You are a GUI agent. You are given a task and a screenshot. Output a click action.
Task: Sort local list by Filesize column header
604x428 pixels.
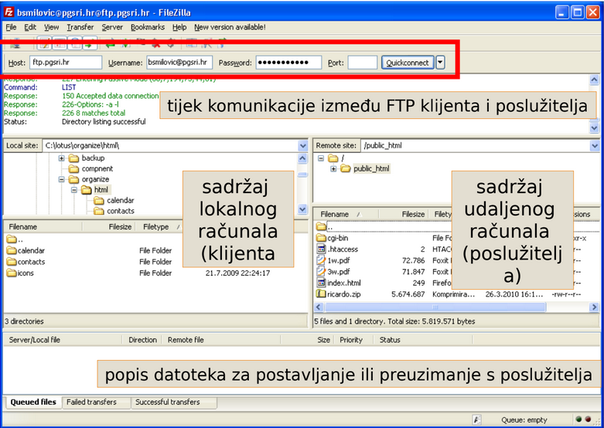108,227
